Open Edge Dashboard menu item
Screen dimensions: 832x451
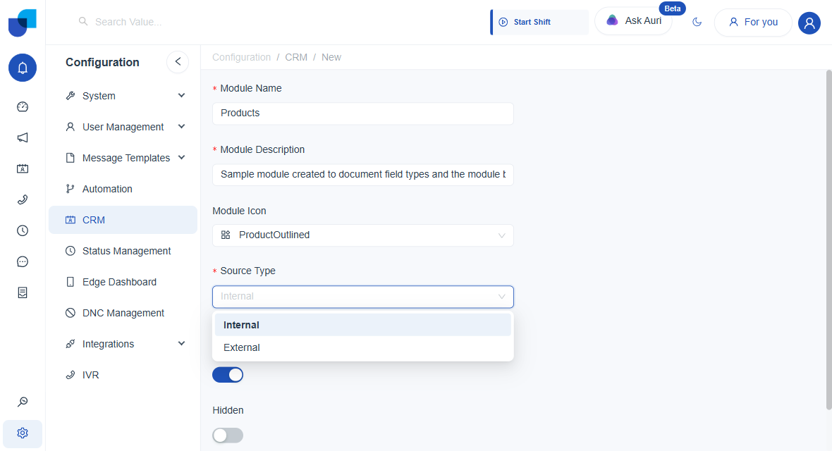click(123, 282)
